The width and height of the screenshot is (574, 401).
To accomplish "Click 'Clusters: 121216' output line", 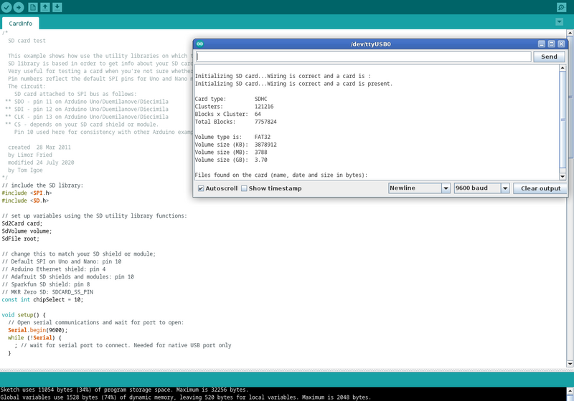I will click(x=235, y=107).
